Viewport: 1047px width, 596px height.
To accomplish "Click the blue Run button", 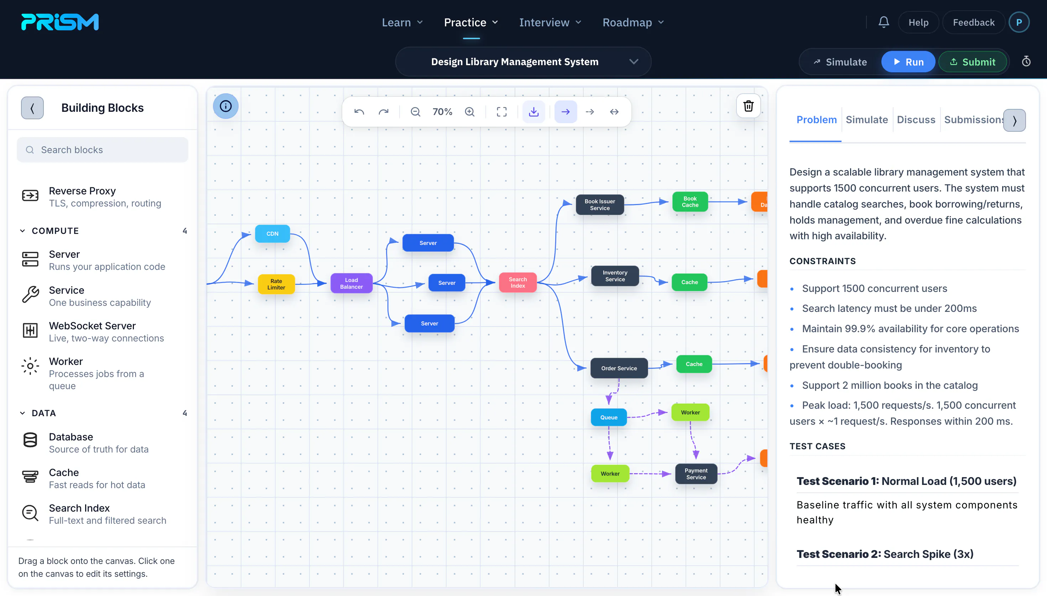I will pos(908,62).
